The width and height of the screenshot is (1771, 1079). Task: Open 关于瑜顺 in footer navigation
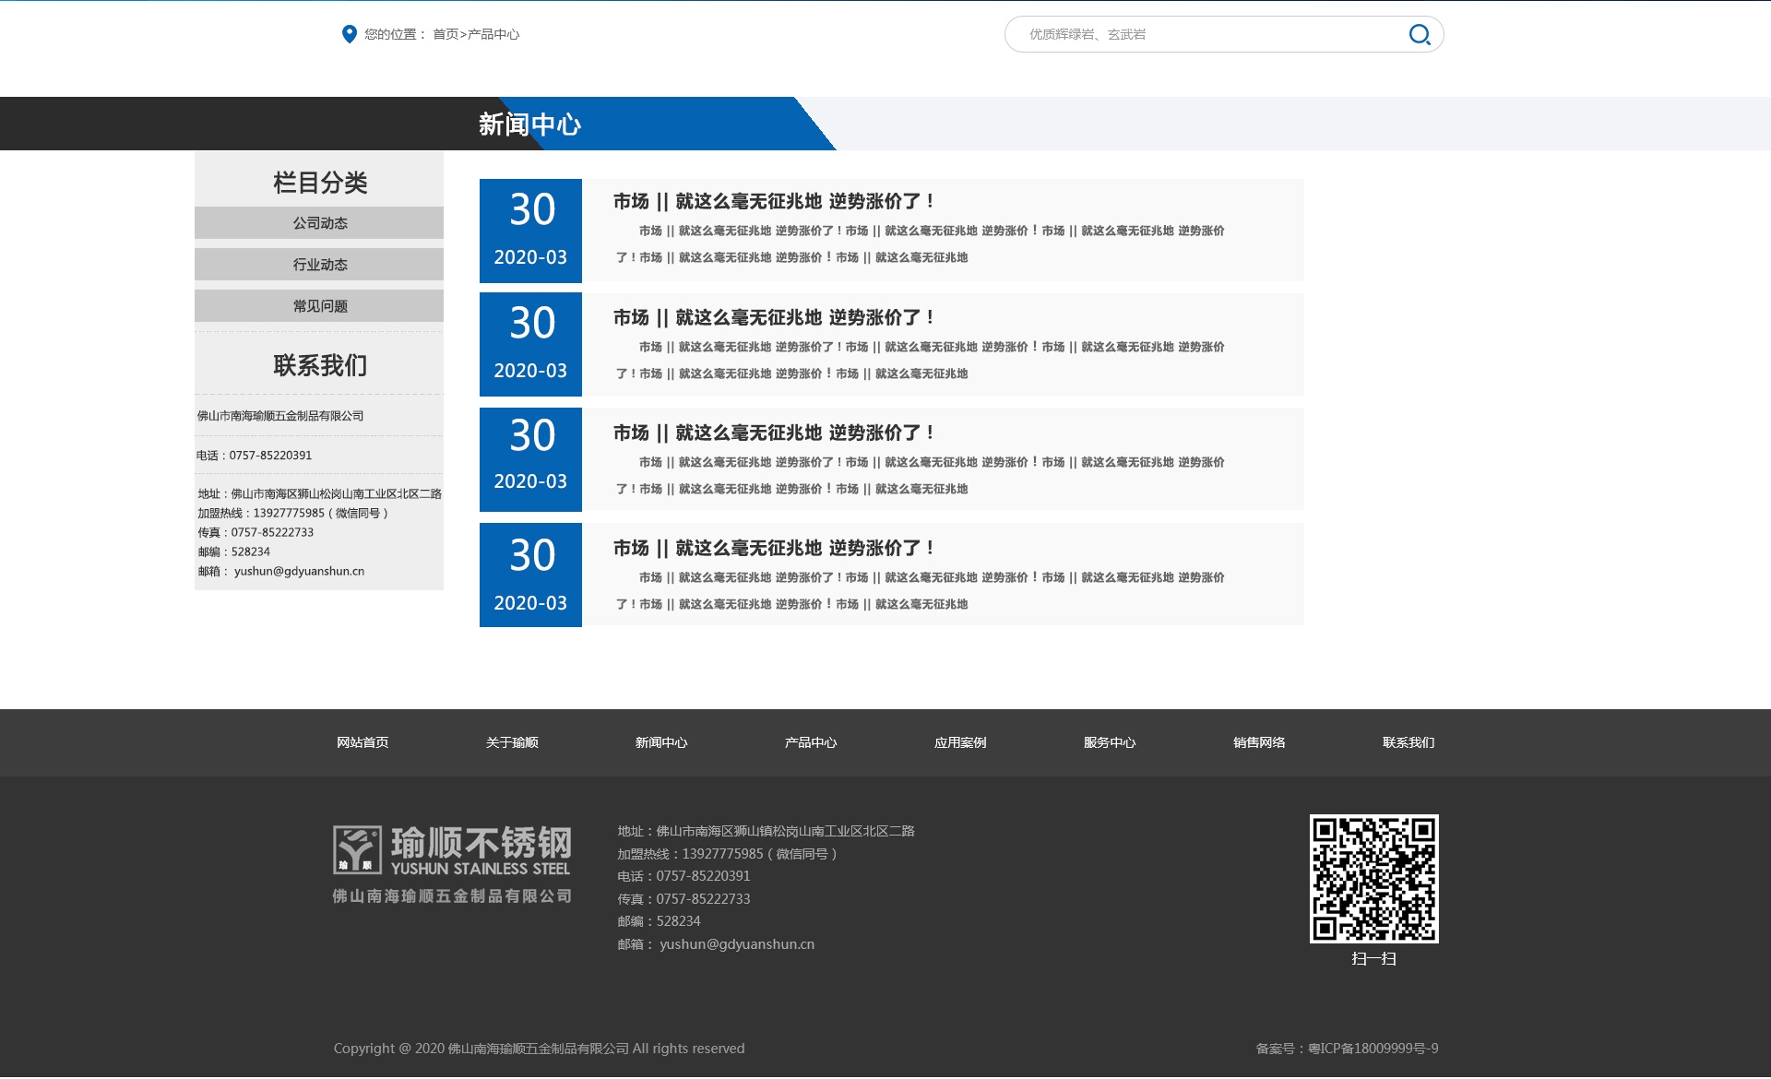pos(512,742)
